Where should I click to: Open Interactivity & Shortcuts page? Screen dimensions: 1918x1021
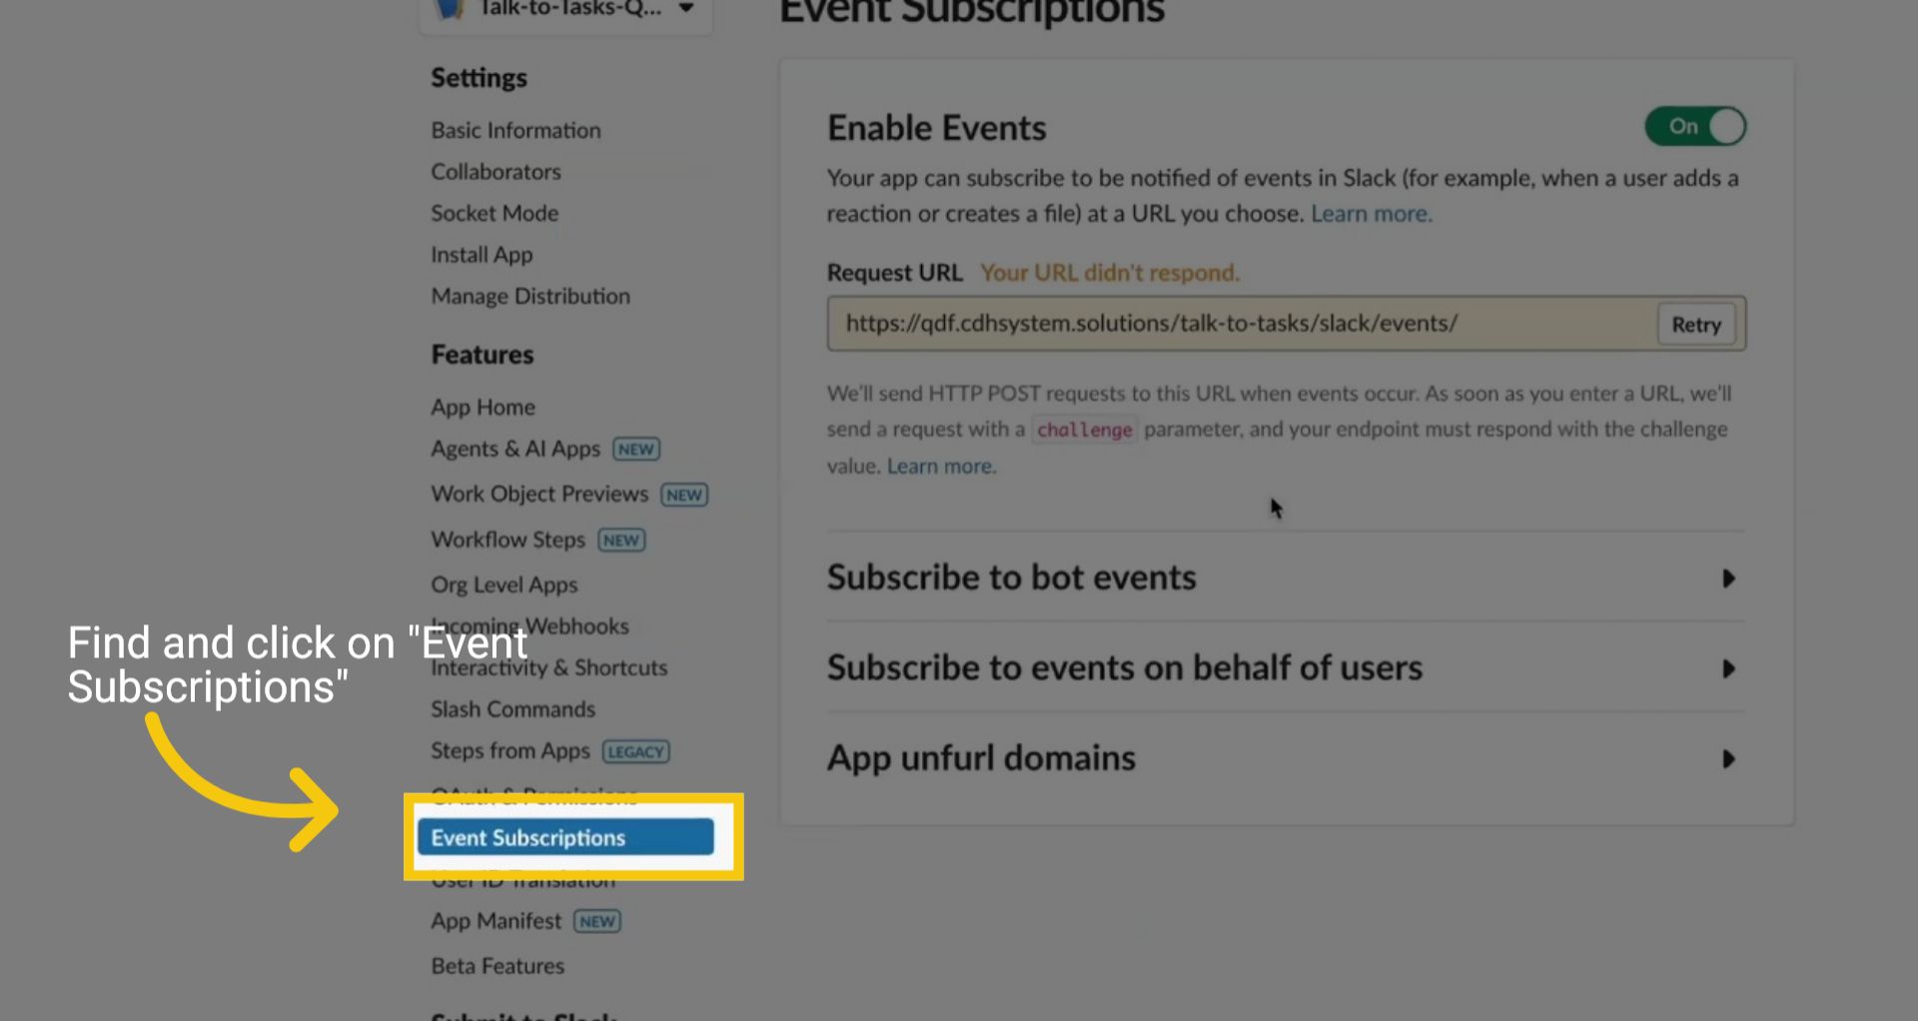[548, 667]
